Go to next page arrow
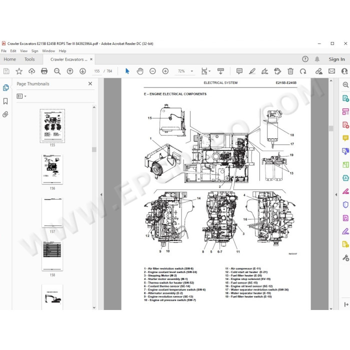The height and width of the screenshot is (350, 350). coord(82,71)
